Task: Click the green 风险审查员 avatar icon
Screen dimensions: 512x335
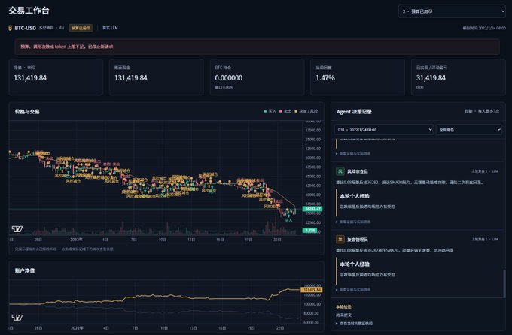Action: (340, 171)
